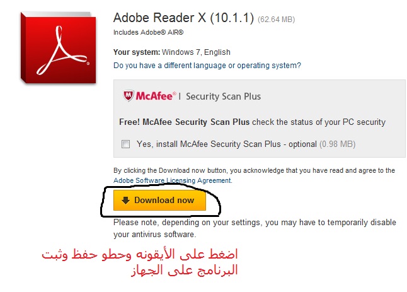Click the red Arabic instruction text
The height and width of the screenshot is (292, 407).
[140, 262]
